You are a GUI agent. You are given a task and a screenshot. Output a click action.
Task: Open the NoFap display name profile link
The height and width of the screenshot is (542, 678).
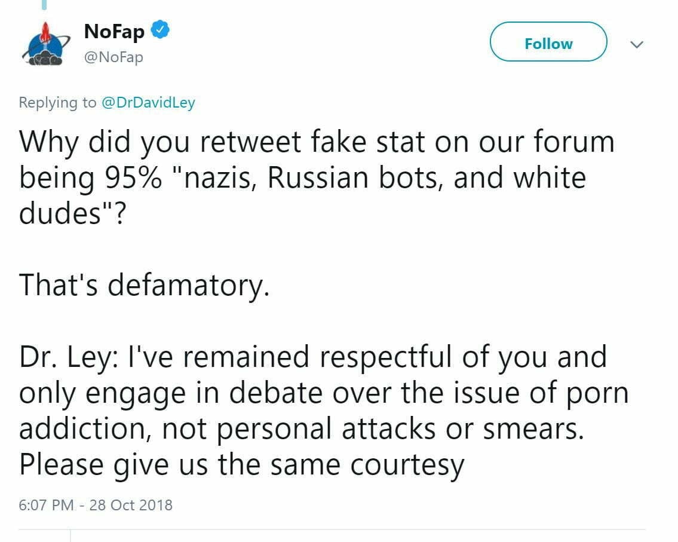pos(115,31)
